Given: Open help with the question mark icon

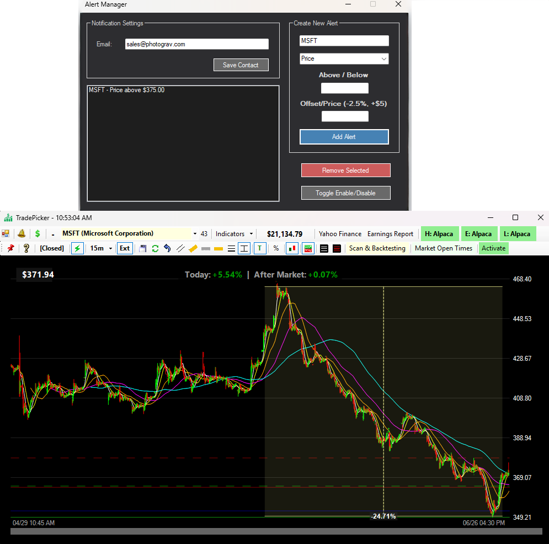Looking at the screenshot, I should (26, 248).
